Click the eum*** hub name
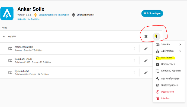The width and height of the screenshot is (187, 107). pyautogui.click(x=12, y=36)
